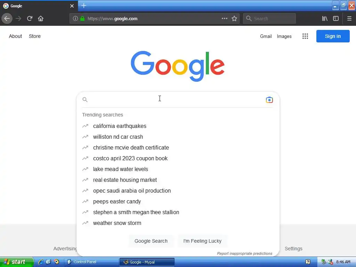Open the Settings footer link
Viewport: 356px width, 267px height.
pyautogui.click(x=293, y=249)
